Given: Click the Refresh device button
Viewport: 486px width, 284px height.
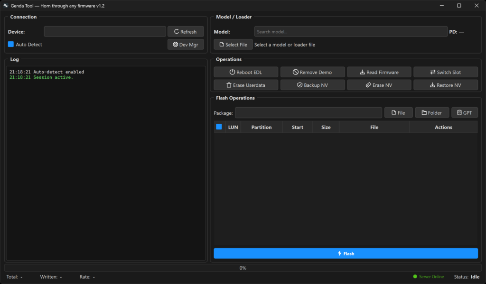Looking at the screenshot, I should [186, 32].
